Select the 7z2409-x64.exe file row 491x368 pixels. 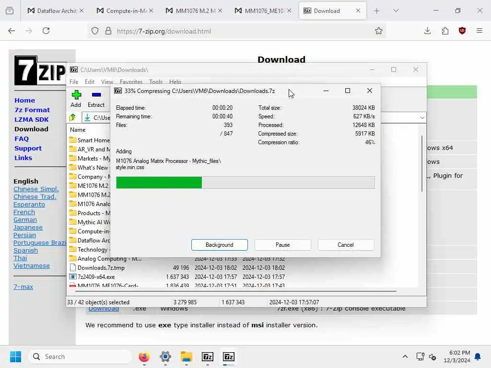(177, 276)
